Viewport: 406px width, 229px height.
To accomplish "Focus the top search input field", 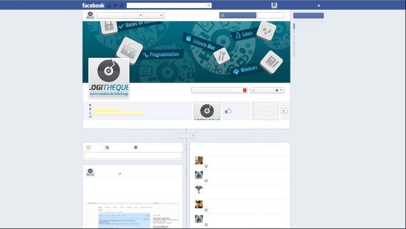I will point(167,6).
